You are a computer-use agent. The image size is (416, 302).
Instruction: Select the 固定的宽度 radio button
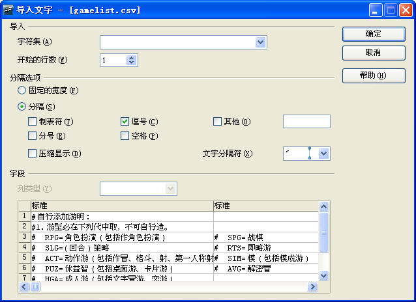click(22, 90)
